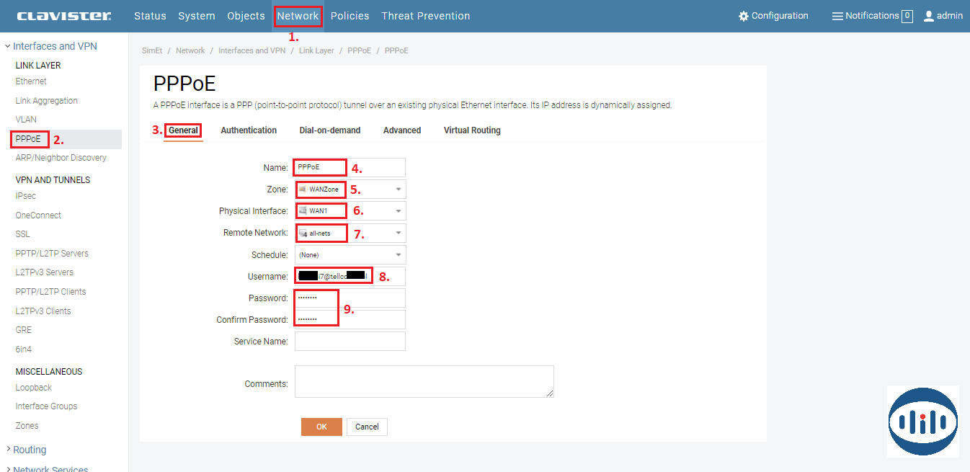Image resolution: width=970 pixels, height=472 pixels.
Task: Expand the Remote Network dropdown
Action: click(399, 233)
